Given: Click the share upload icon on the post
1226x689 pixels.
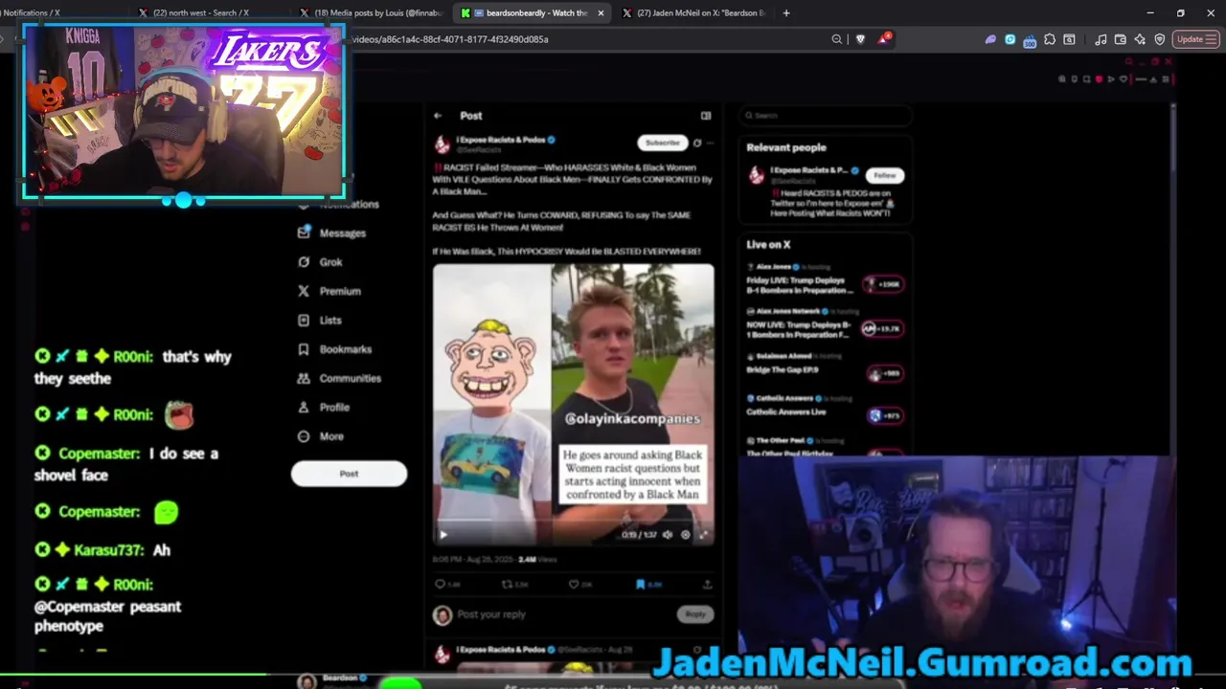Looking at the screenshot, I should tap(707, 584).
